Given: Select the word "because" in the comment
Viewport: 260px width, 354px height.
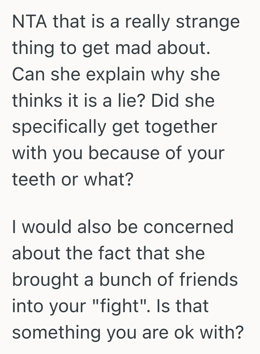Looking at the screenshot, I should point(122,153).
